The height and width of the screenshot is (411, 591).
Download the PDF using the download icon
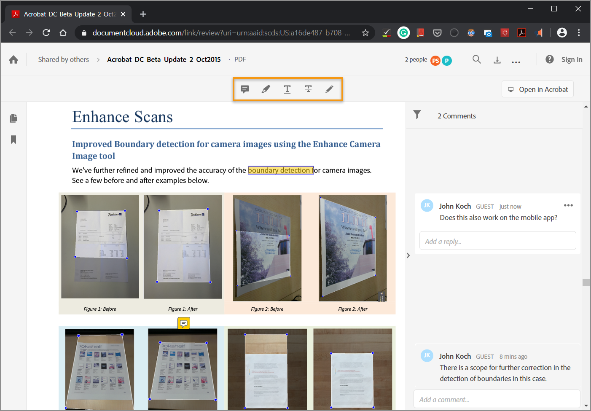pos(497,59)
